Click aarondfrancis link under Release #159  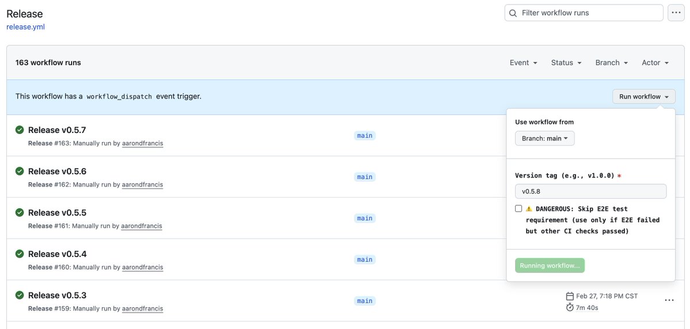coord(143,309)
